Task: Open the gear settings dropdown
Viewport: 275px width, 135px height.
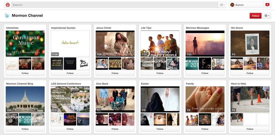Action: coord(267,16)
